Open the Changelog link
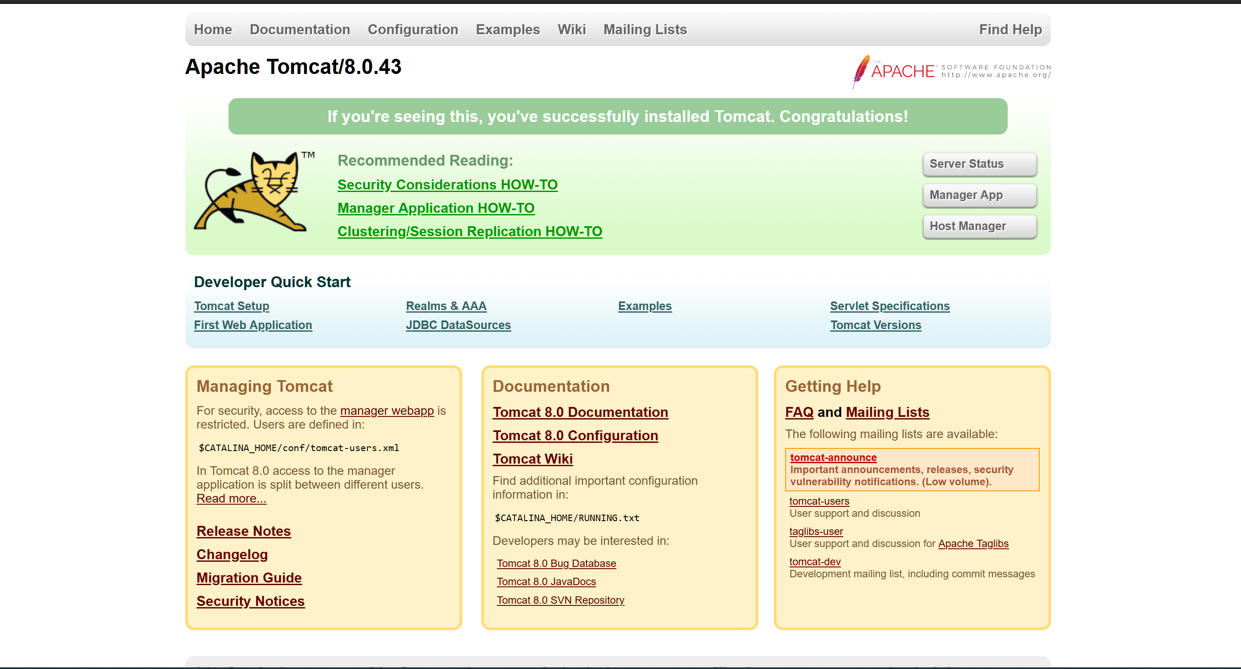Image resolution: width=1241 pixels, height=669 pixels. (x=232, y=555)
